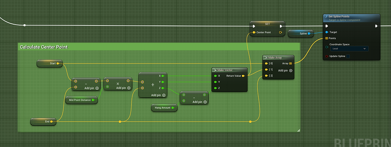Select the Target pin on Set Spline Points
391x147 pixels.
(x=327, y=32)
